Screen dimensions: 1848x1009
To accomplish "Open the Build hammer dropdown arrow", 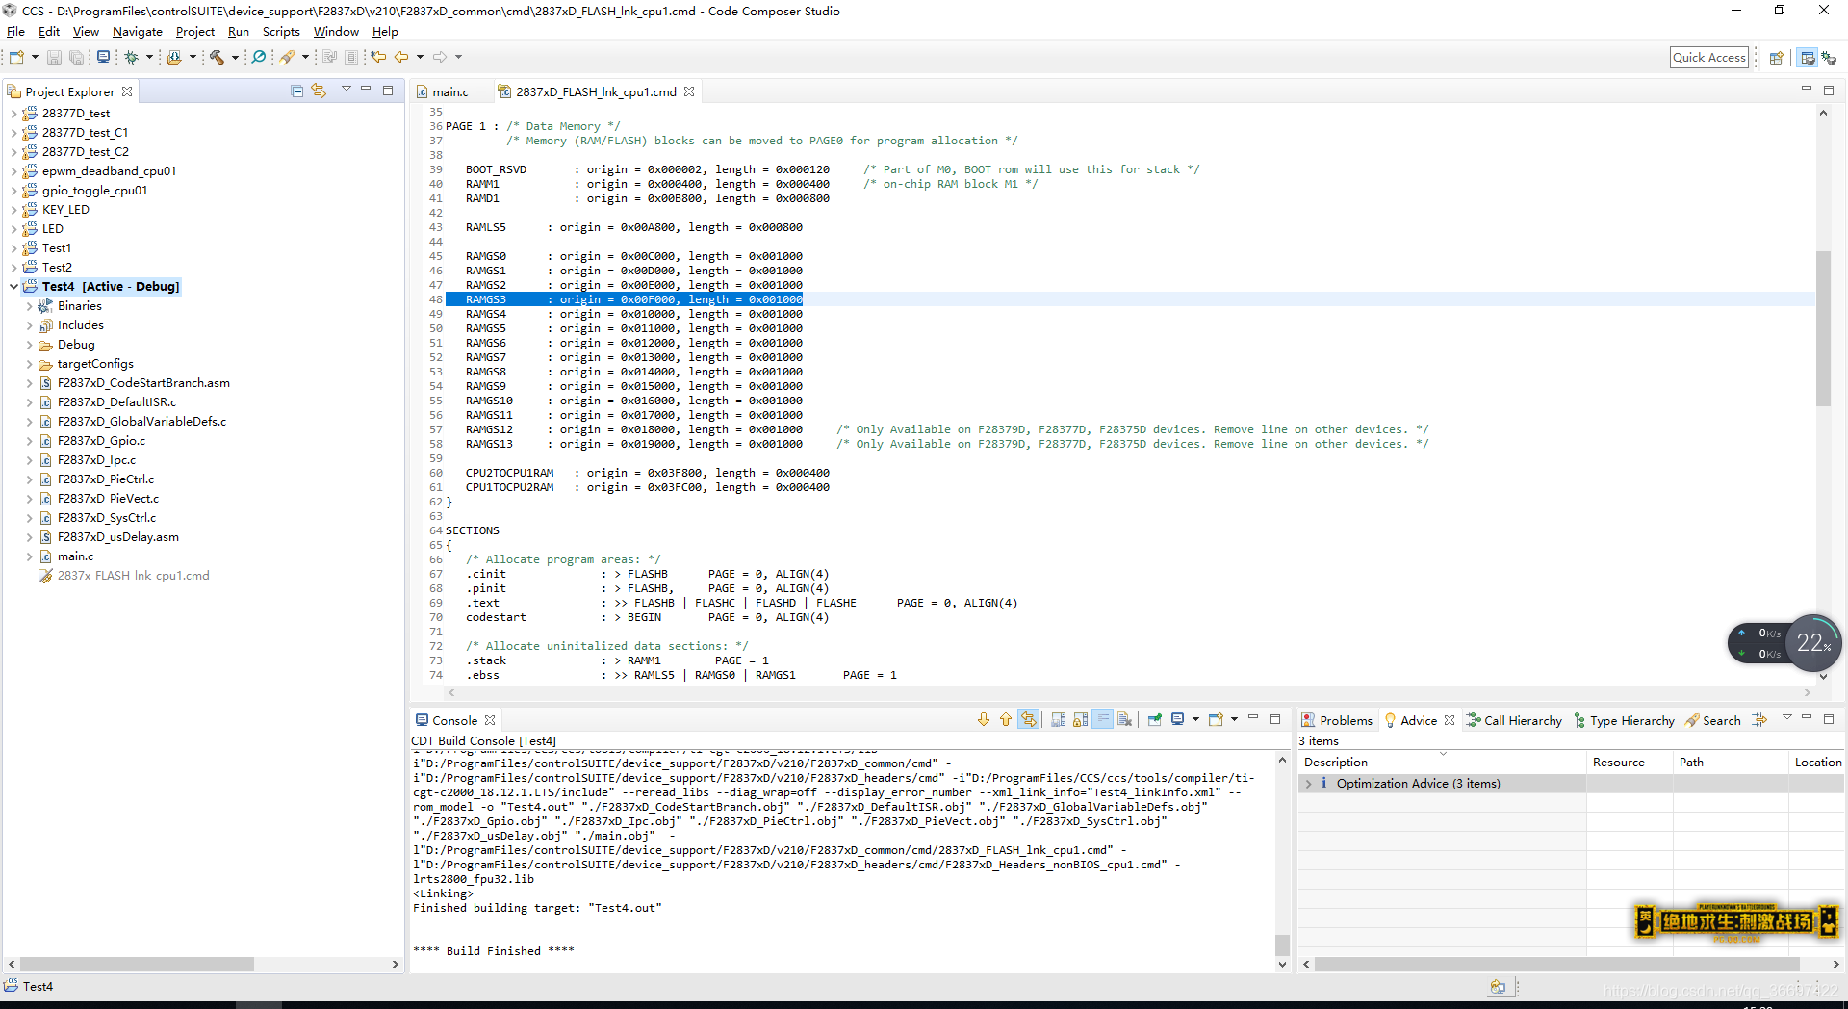I will coord(235,58).
